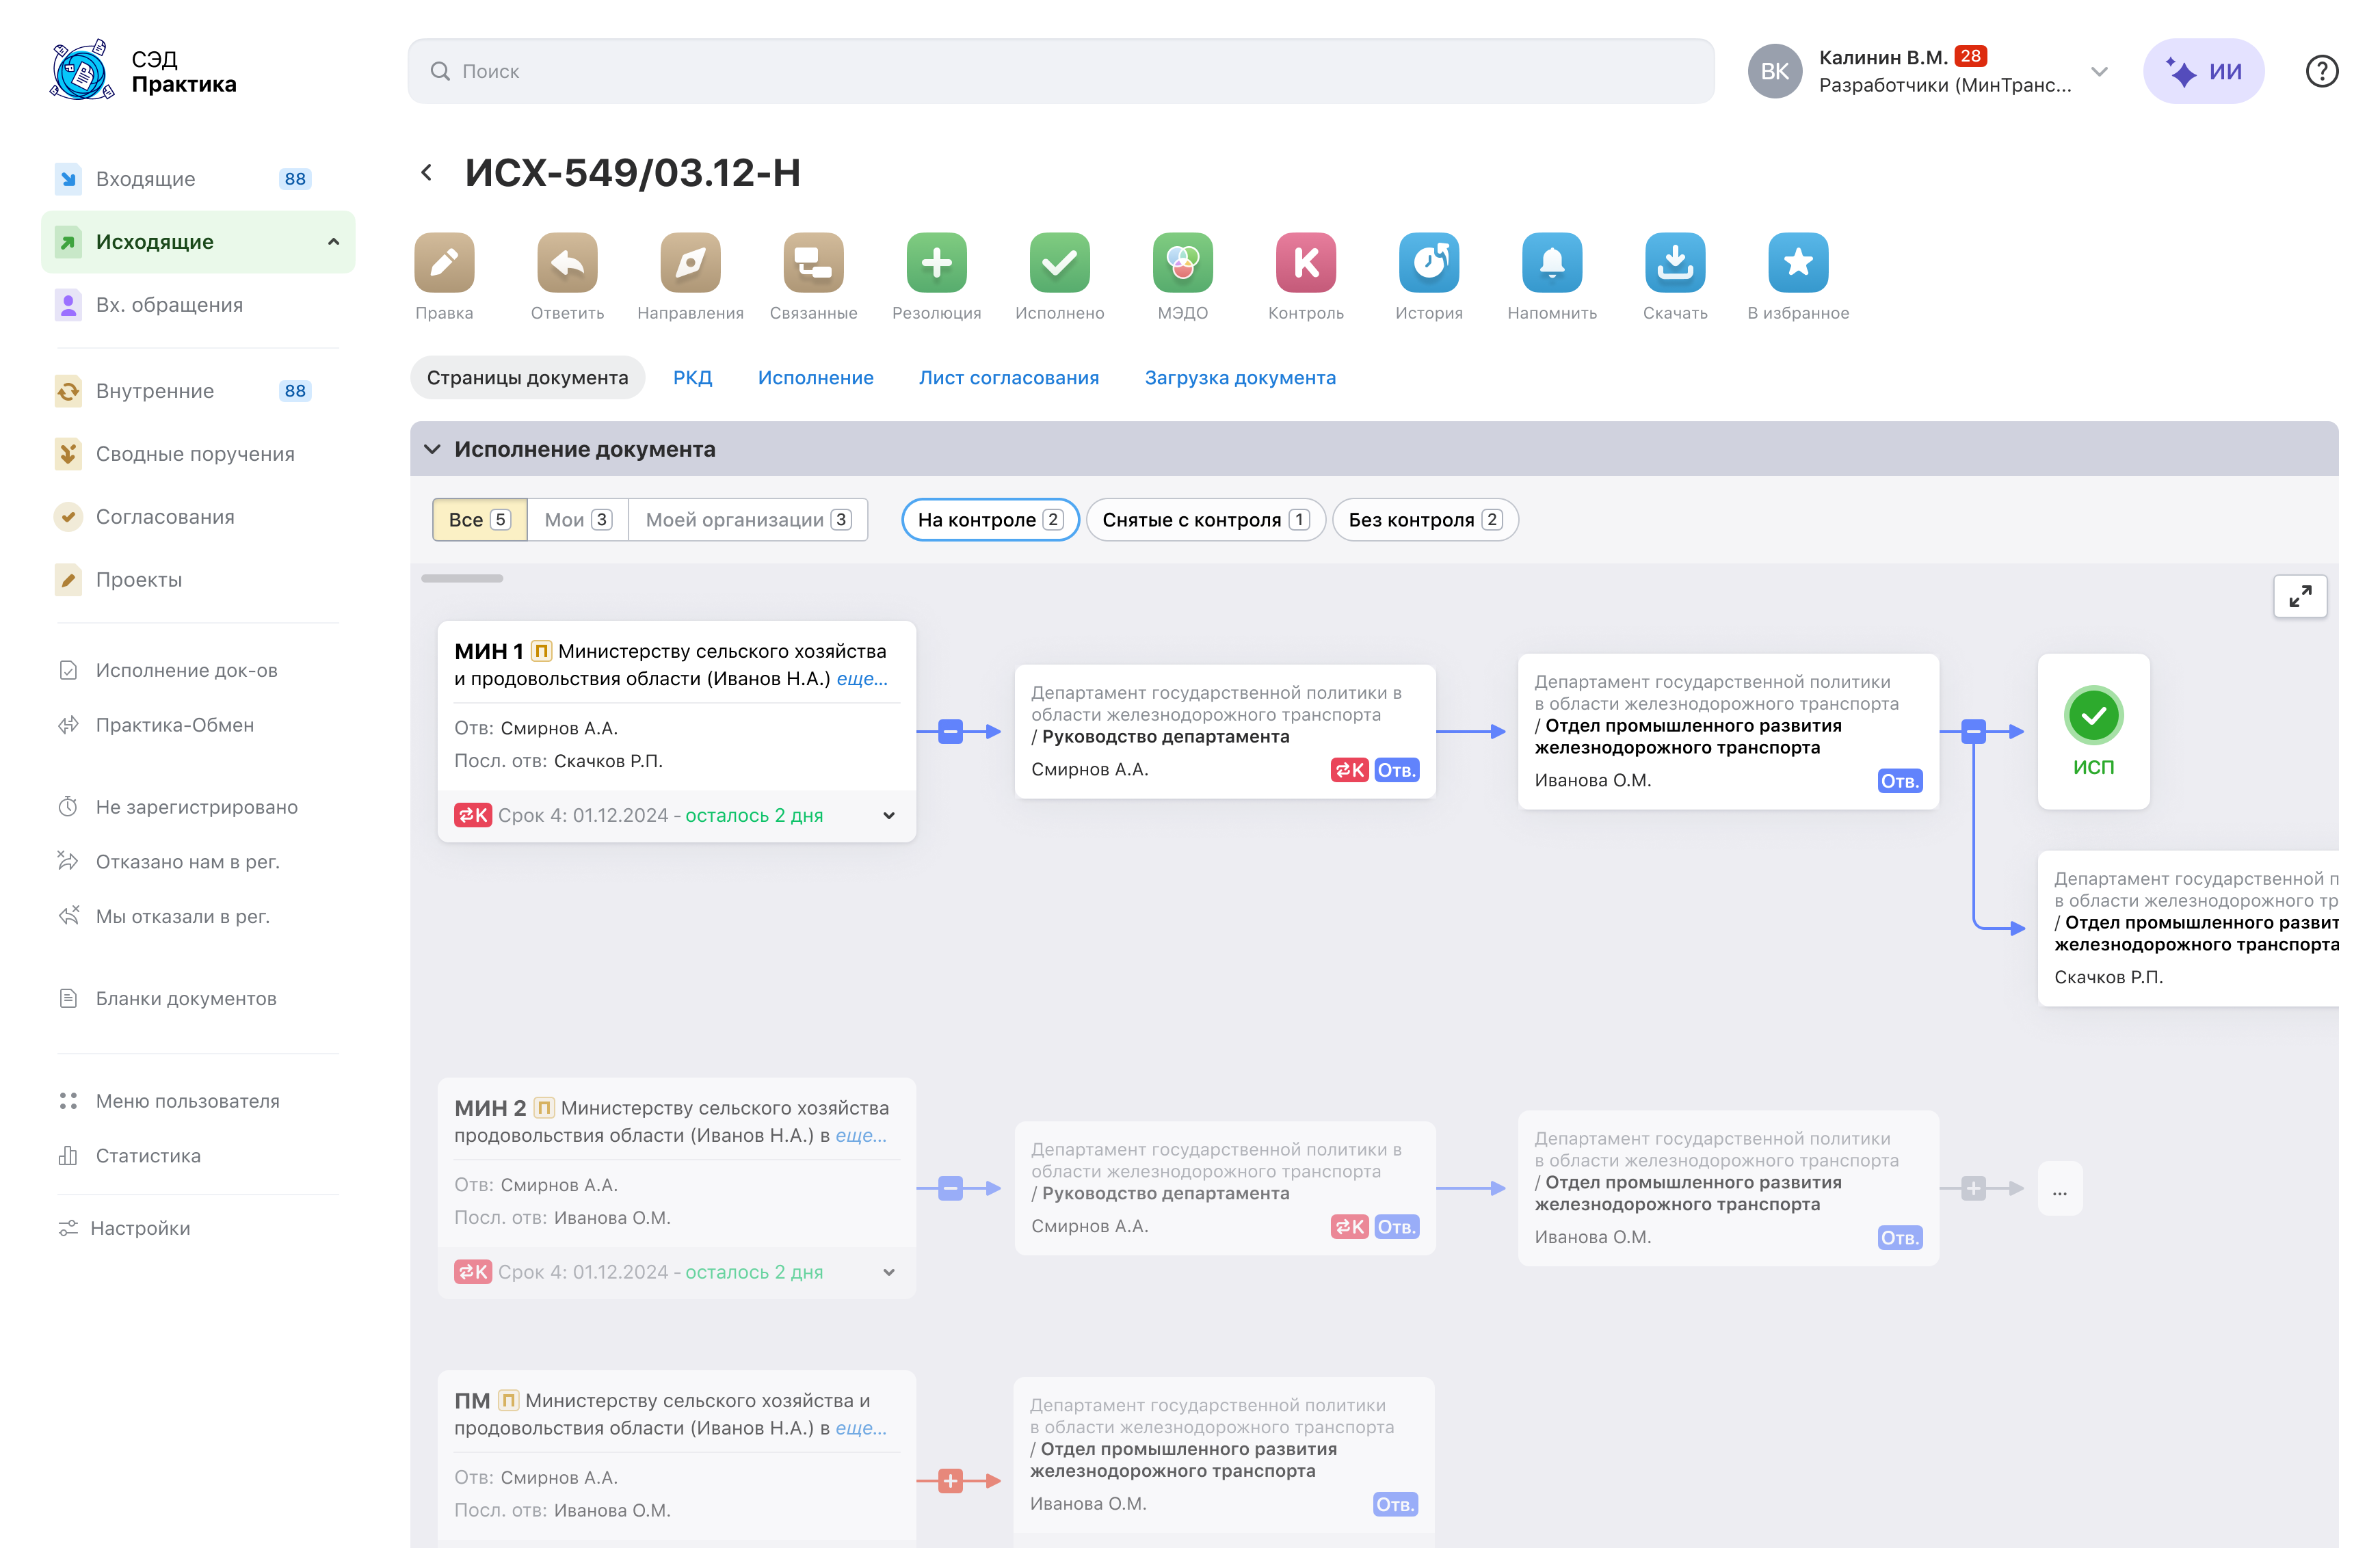Screen dimensions: 2380x1548
Task: Click the Поиск search field
Action: click(1060, 72)
